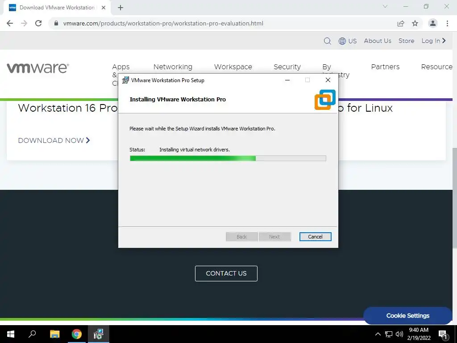The width and height of the screenshot is (457, 343).
Task: Click the globe US region selector
Action: 348,41
